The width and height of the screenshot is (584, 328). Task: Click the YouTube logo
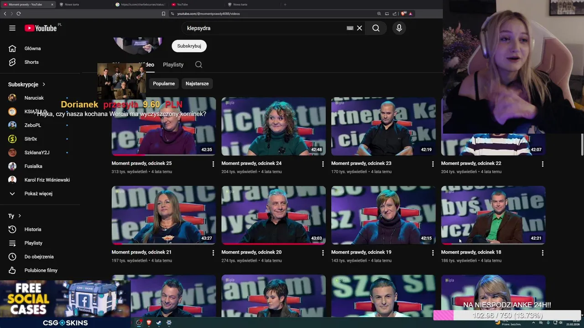[41, 28]
